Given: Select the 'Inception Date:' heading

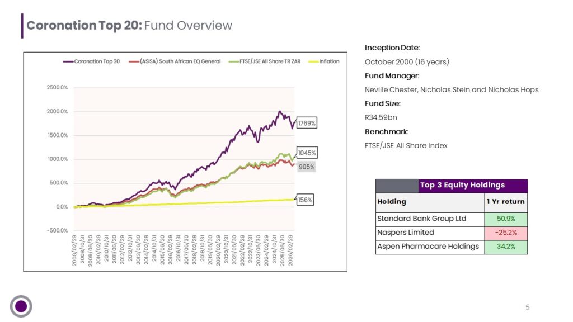Looking at the screenshot, I should [x=392, y=48].
